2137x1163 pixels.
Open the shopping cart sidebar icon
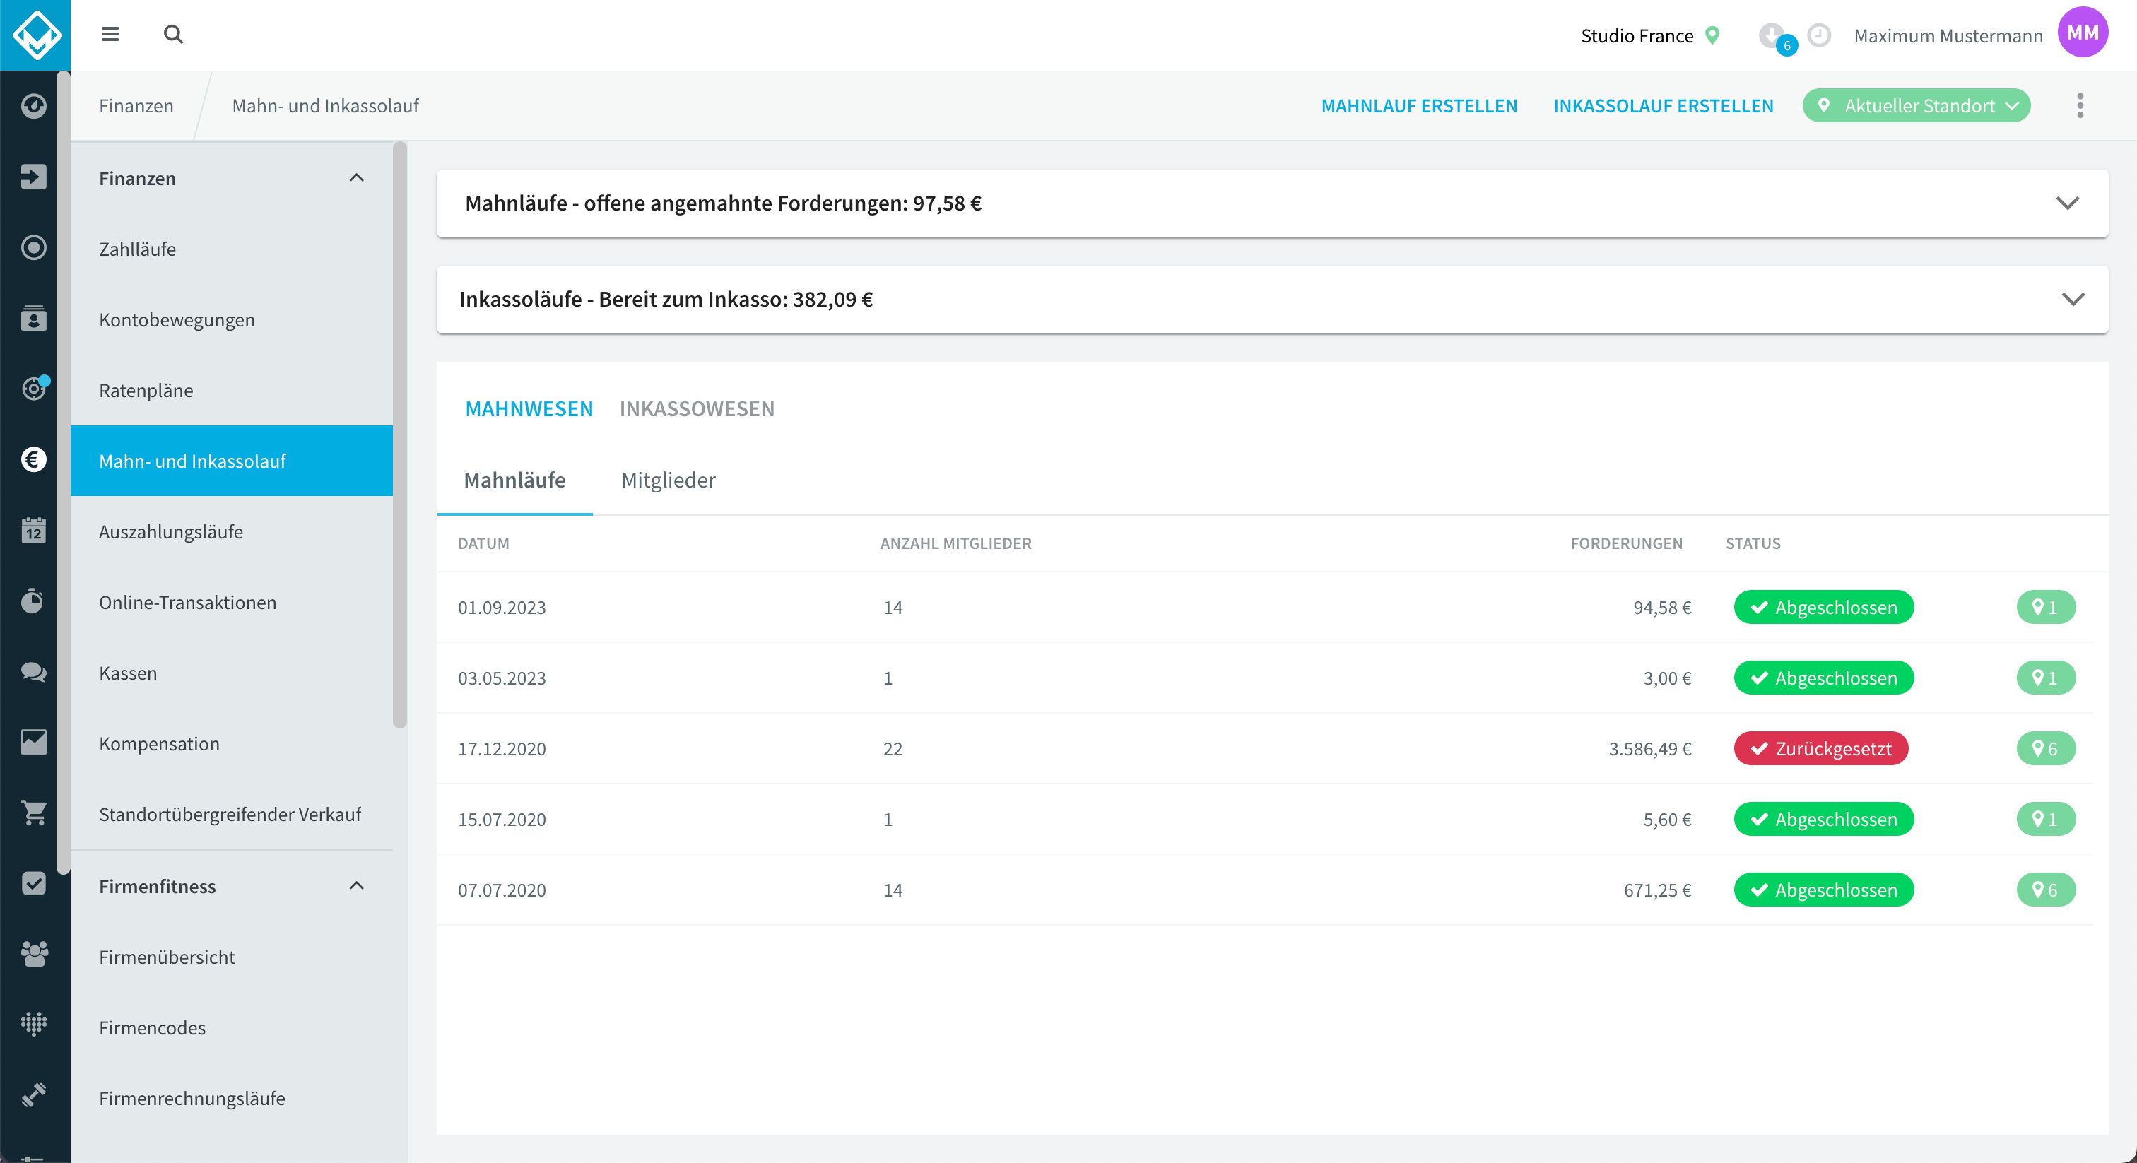pos(34,813)
